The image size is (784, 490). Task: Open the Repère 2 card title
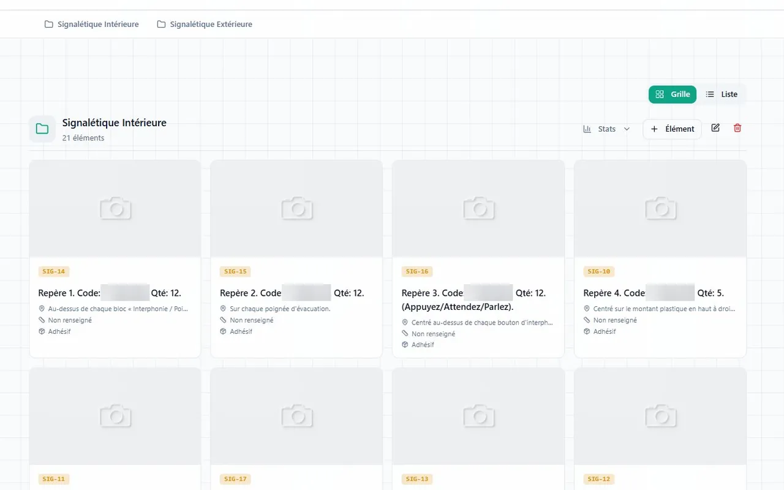point(292,293)
